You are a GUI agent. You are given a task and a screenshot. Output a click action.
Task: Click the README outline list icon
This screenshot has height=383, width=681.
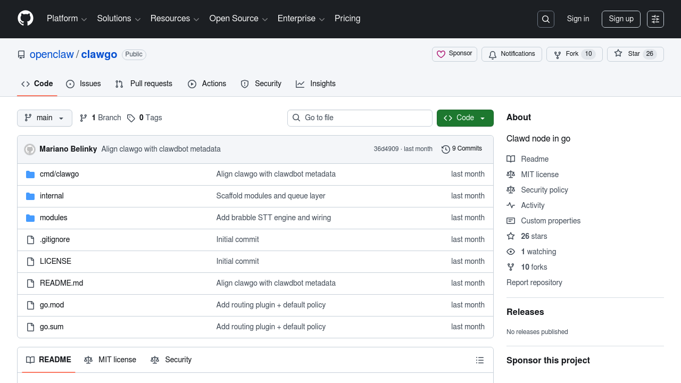480,360
